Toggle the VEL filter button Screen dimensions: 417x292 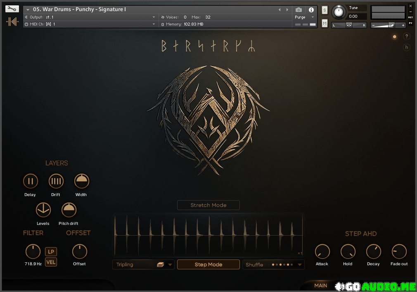coord(51,262)
